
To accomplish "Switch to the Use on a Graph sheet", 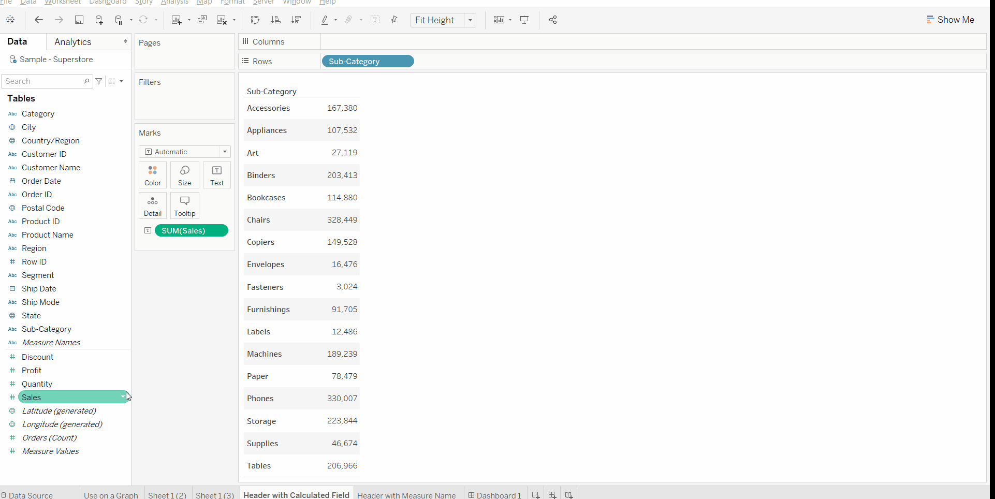I will click(111, 495).
